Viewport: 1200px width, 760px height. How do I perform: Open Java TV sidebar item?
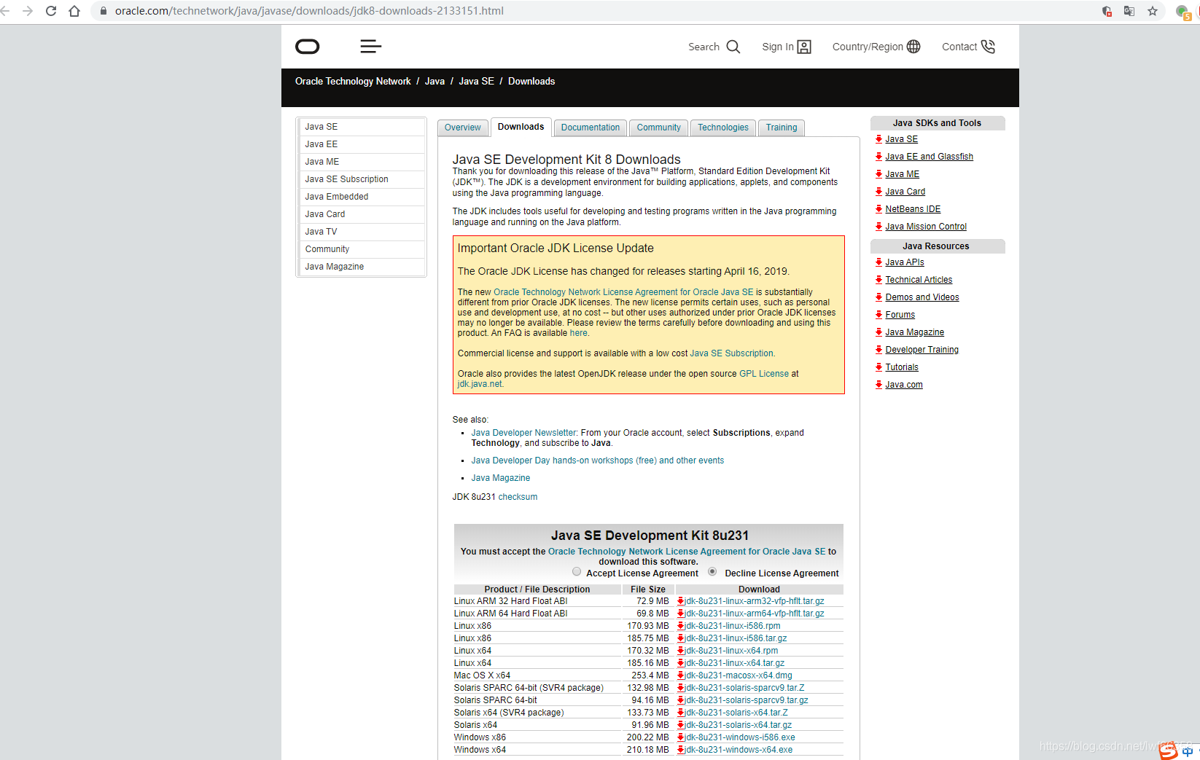coord(362,232)
